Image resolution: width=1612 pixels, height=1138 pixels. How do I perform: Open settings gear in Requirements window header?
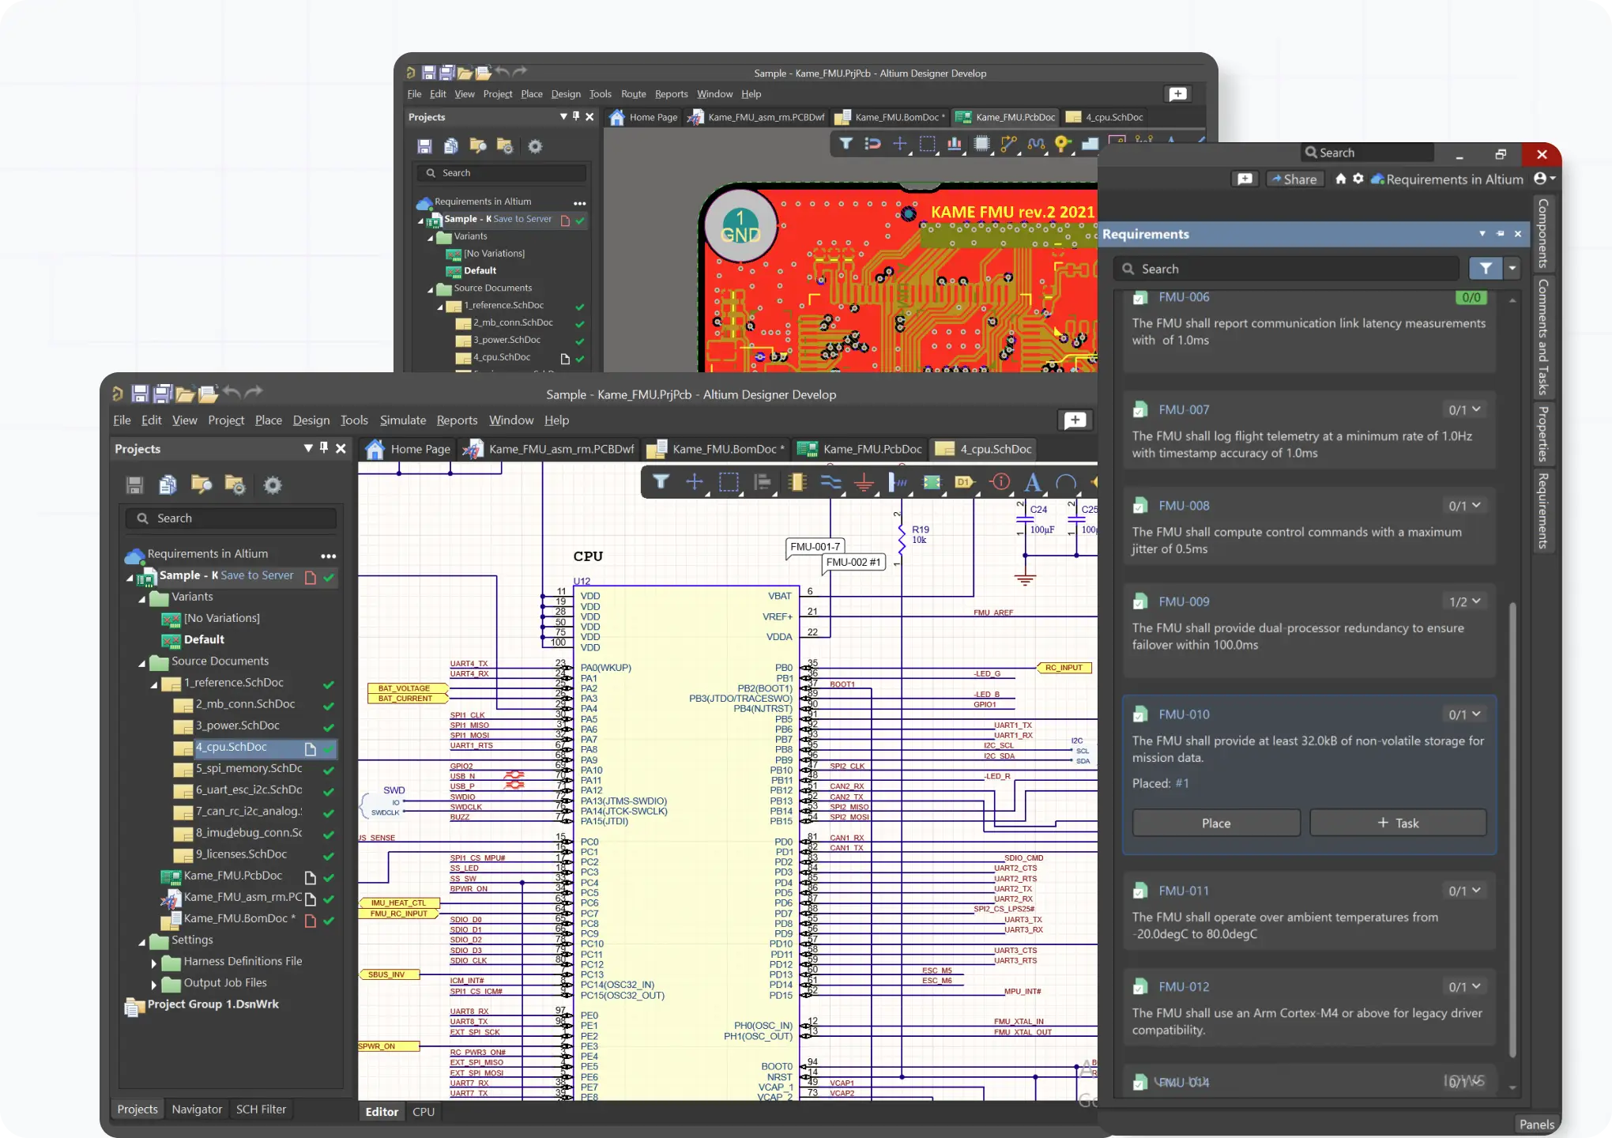click(x=1358, y=179)
